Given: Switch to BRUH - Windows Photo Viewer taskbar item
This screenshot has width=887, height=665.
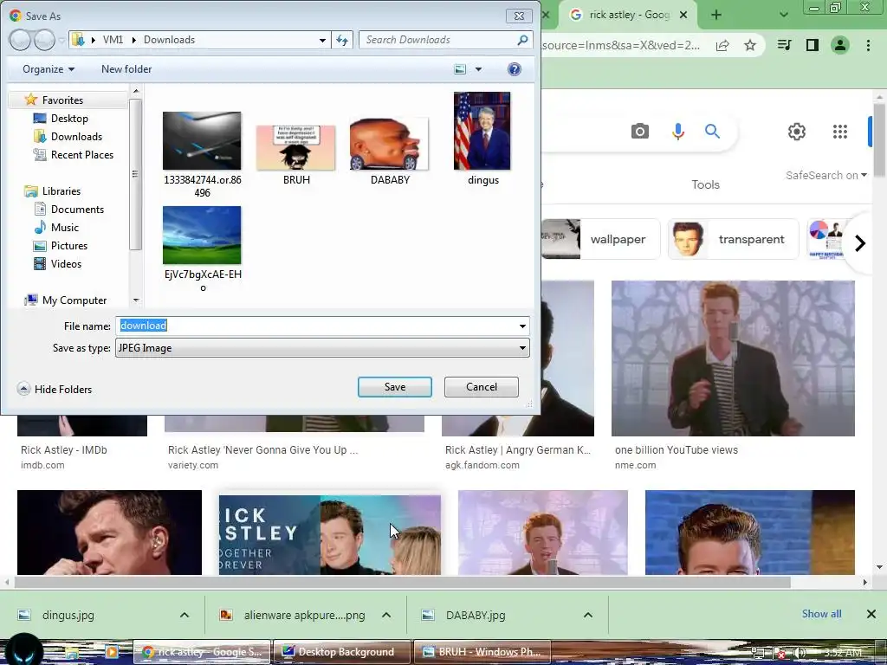Looking at the screenshot, I should click(482, 651).
